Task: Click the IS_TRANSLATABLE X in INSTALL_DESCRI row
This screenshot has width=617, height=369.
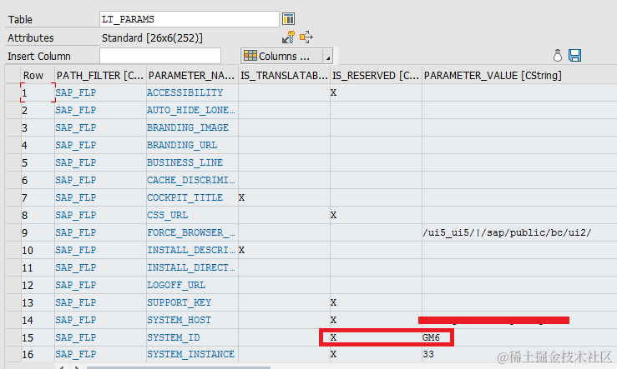Action: (x=241, y=250)
